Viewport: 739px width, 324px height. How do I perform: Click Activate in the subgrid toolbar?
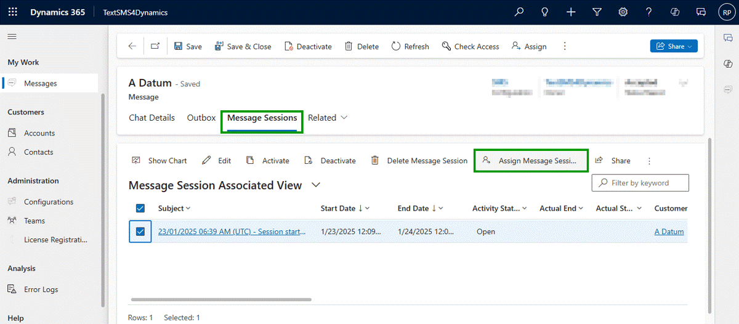pos(267,161)
